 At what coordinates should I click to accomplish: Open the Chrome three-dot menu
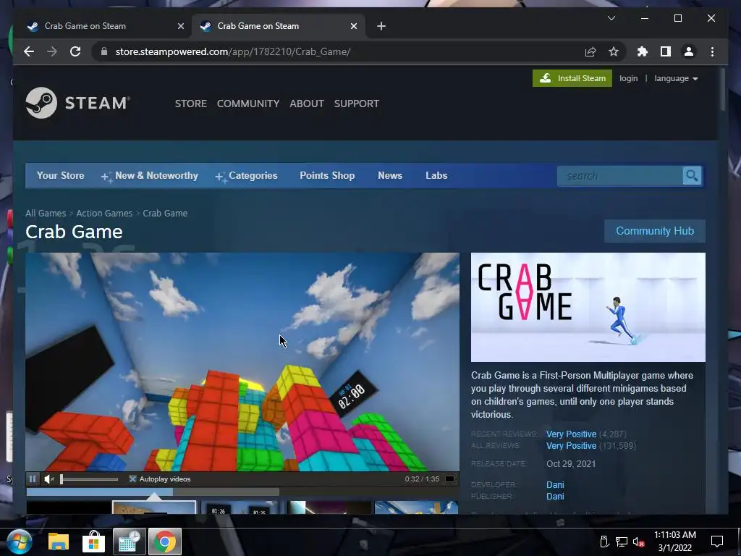[712, 51]
